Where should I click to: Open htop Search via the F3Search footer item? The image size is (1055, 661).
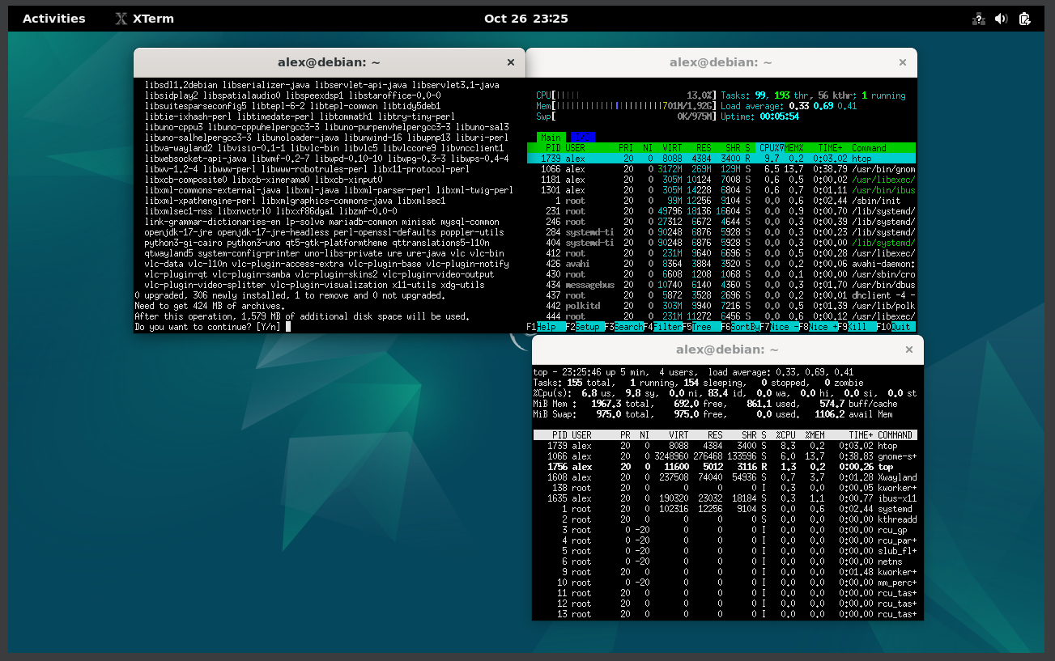coord(624,326)
